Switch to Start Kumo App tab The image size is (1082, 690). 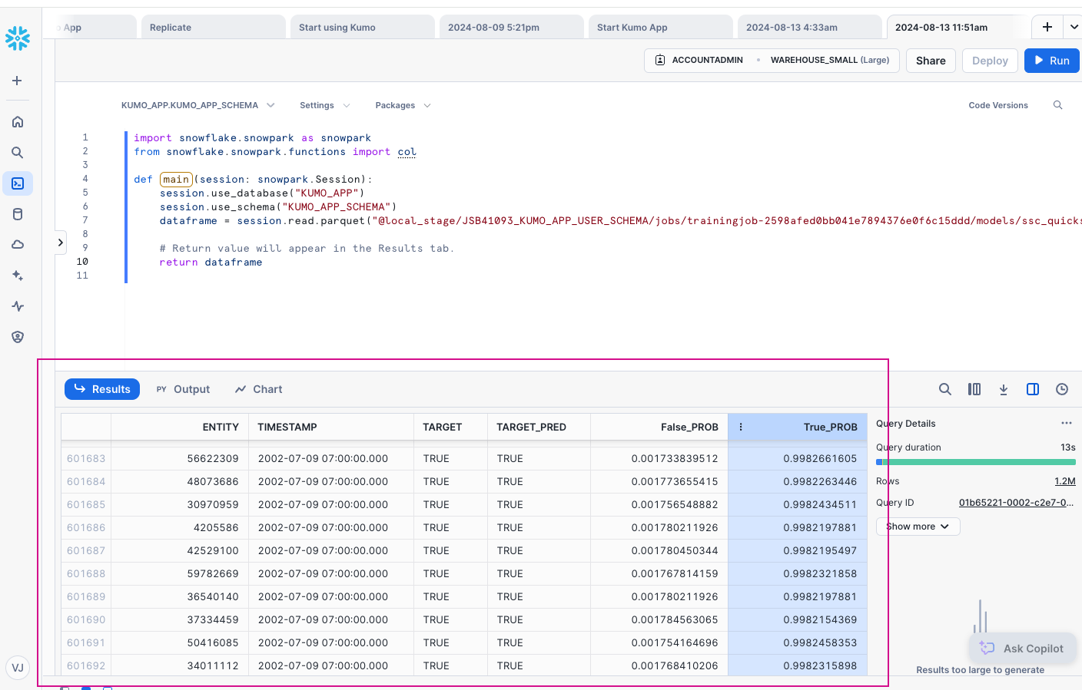pyautogui.click(x=660, y=27)
